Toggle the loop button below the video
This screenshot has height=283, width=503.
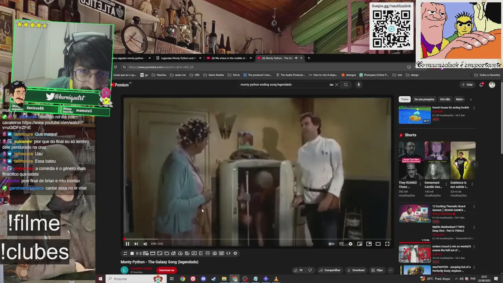click(125, 254)
